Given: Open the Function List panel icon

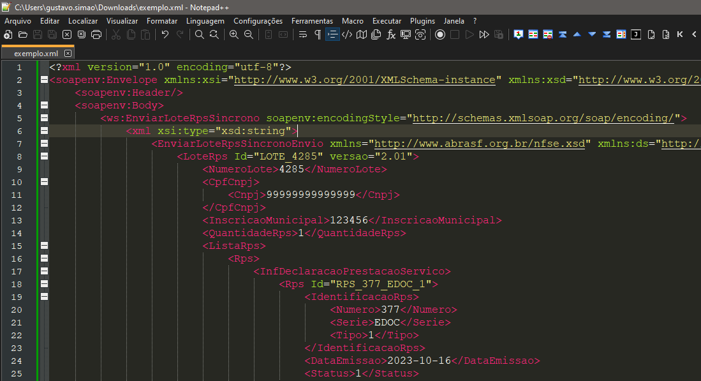Looking at the screenshot, I should pos(392,35).
